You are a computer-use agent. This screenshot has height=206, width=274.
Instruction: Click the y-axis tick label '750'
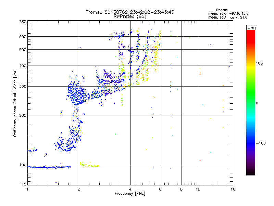[x=23, y=22]
